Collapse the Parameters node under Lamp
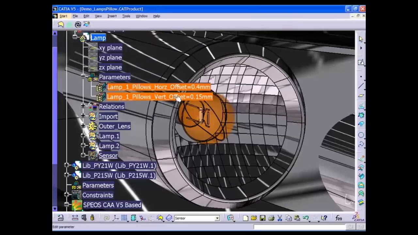Image resolution: width=418 pixels, height=235 pixels. [83, 76]
